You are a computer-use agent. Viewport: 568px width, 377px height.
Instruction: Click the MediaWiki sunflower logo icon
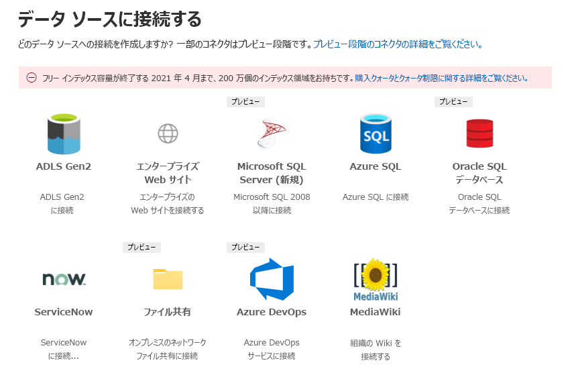click(376, 280)
